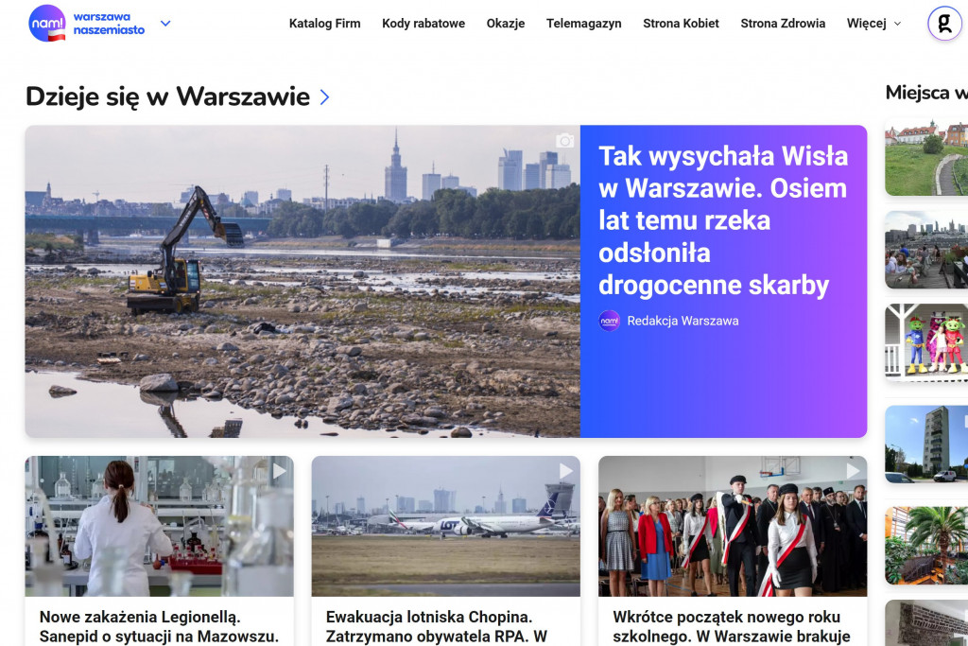Open the user profile icon in header
This screenshot has height=646, width=968.
point(943,24)
